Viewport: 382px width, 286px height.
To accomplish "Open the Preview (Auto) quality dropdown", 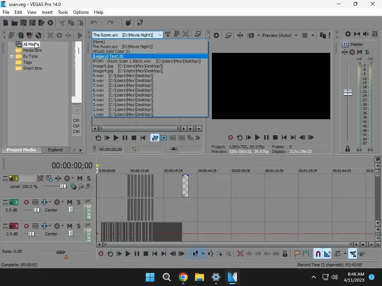I will tap(296, 35).
